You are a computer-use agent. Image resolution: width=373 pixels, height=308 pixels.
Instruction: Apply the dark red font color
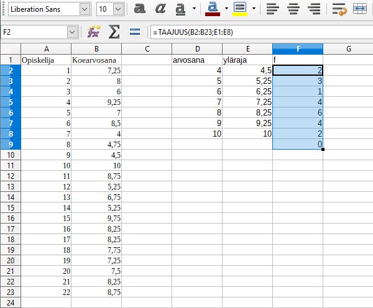click(213, 9)
